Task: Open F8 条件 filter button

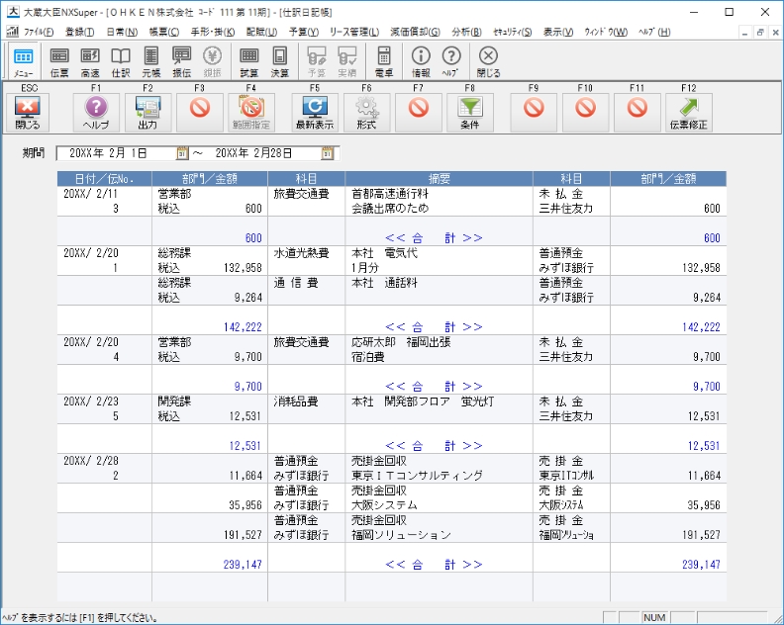Action: click(470, 113)
